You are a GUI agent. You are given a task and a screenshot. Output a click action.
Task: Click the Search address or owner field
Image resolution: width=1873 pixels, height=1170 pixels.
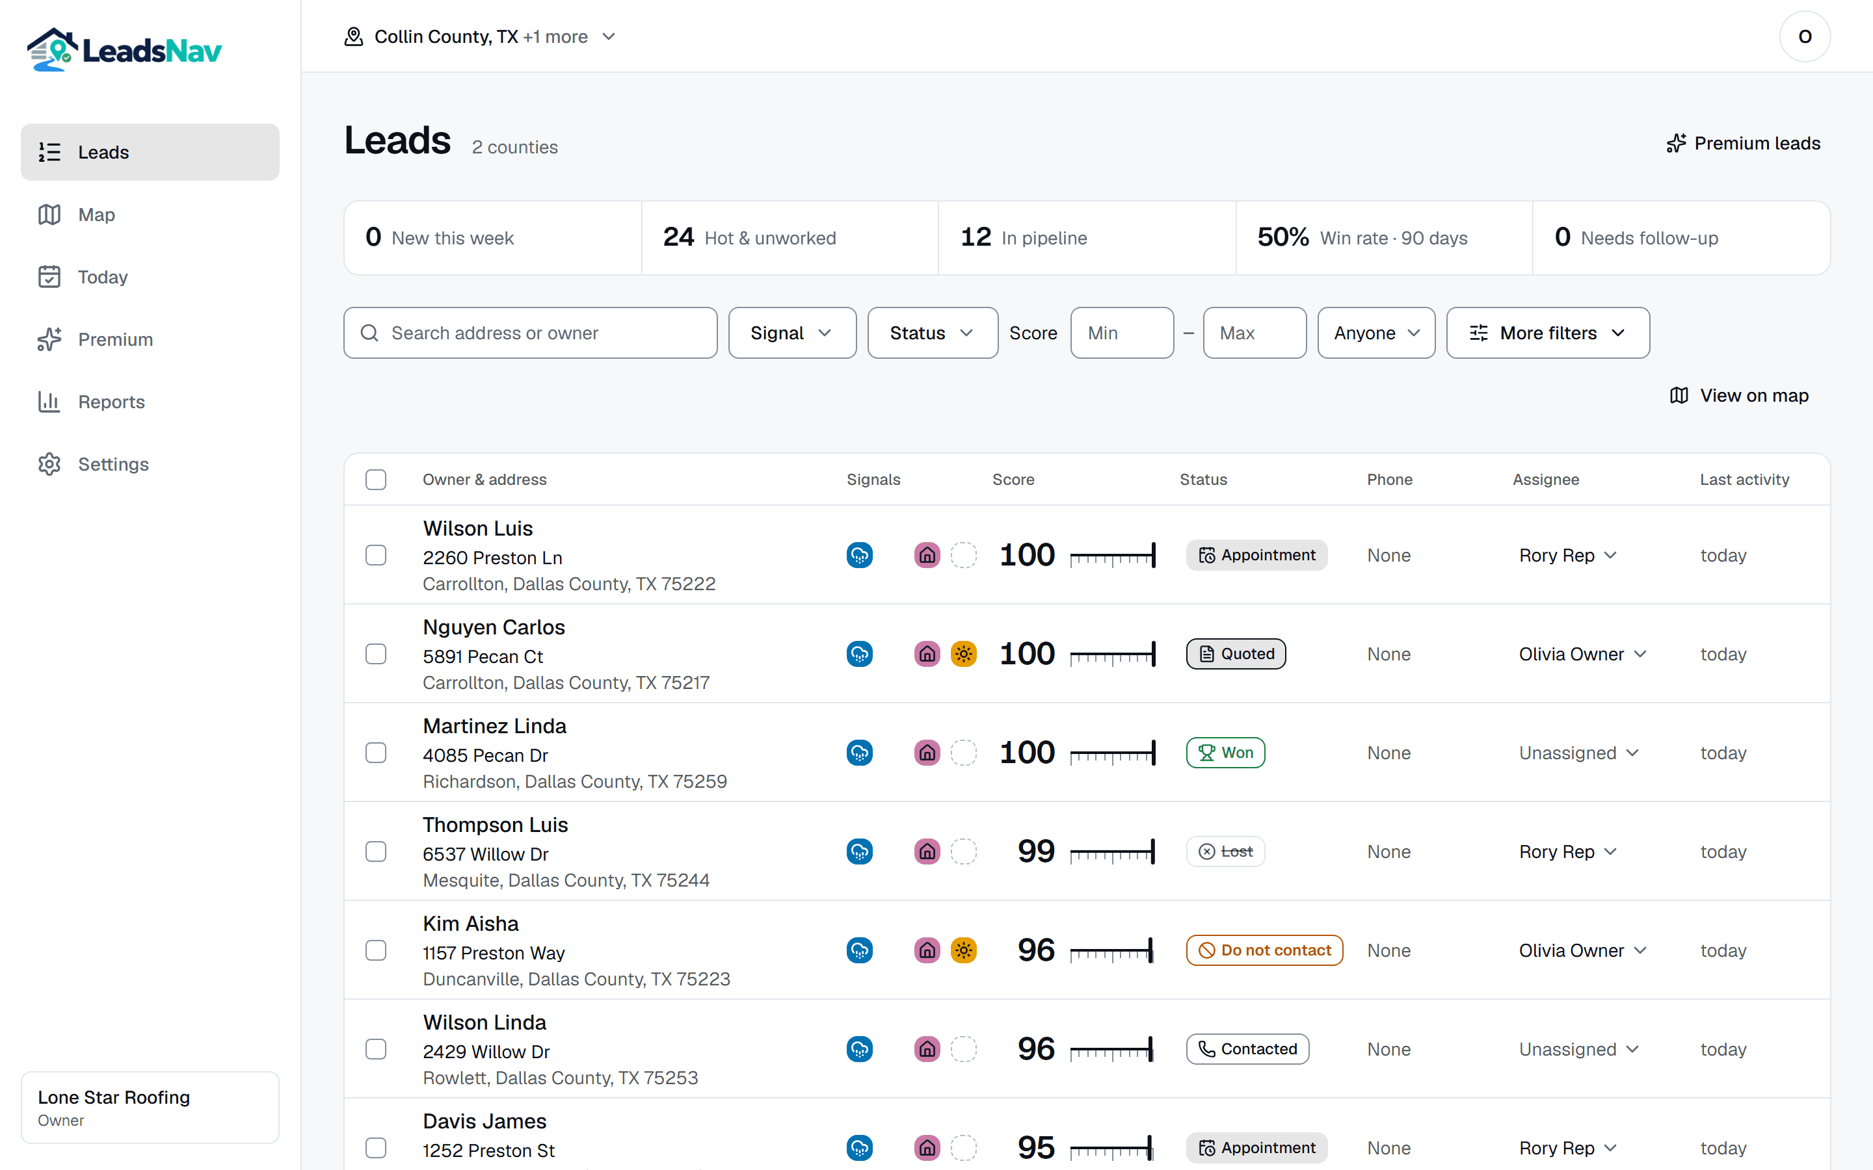click(530, 333)
